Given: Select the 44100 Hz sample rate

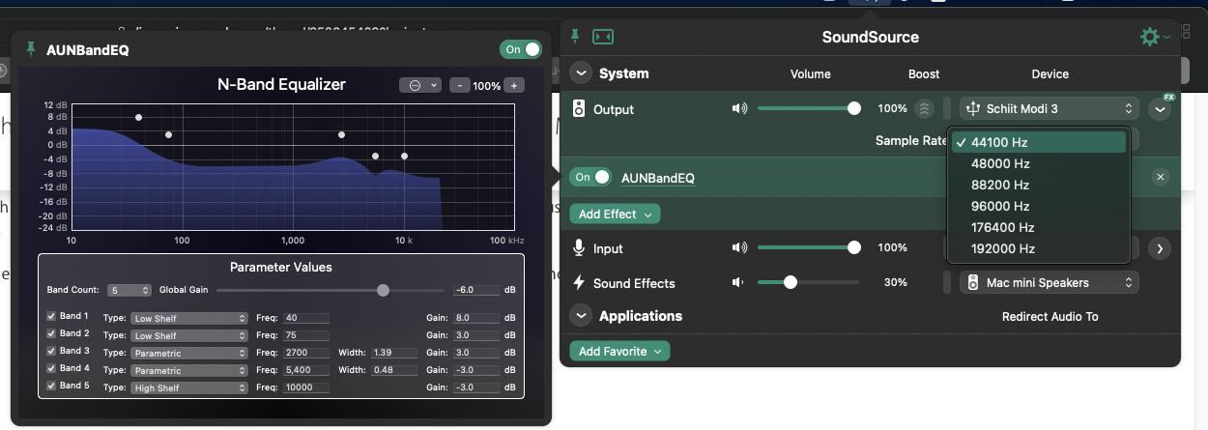Looking at the screenshot, I should click(x=1039, y=142).
